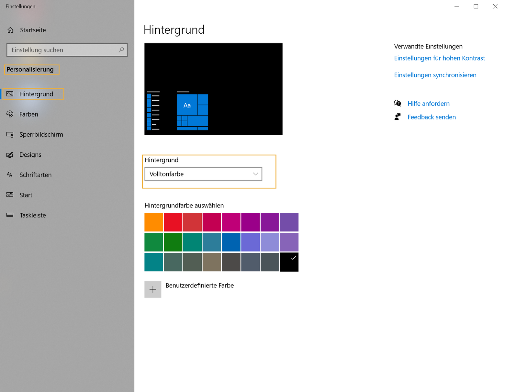
Task: Click the Start menu layout icon
Action: point(10,195)
